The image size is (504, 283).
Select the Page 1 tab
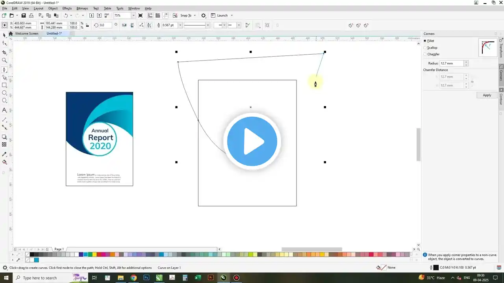pos(59,249)
